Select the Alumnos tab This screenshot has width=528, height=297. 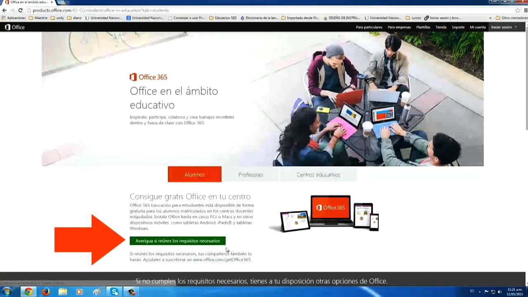click(x=195, y=174)
